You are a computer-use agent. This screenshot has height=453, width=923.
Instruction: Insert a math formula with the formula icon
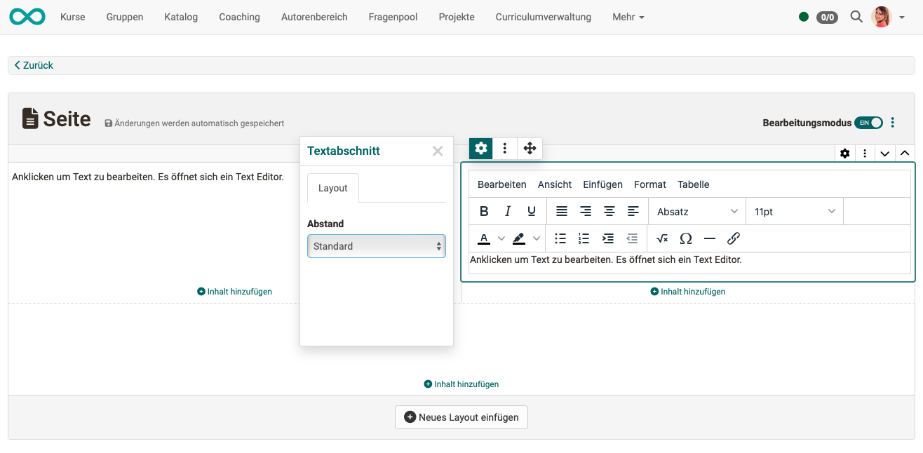coord(661,238)
